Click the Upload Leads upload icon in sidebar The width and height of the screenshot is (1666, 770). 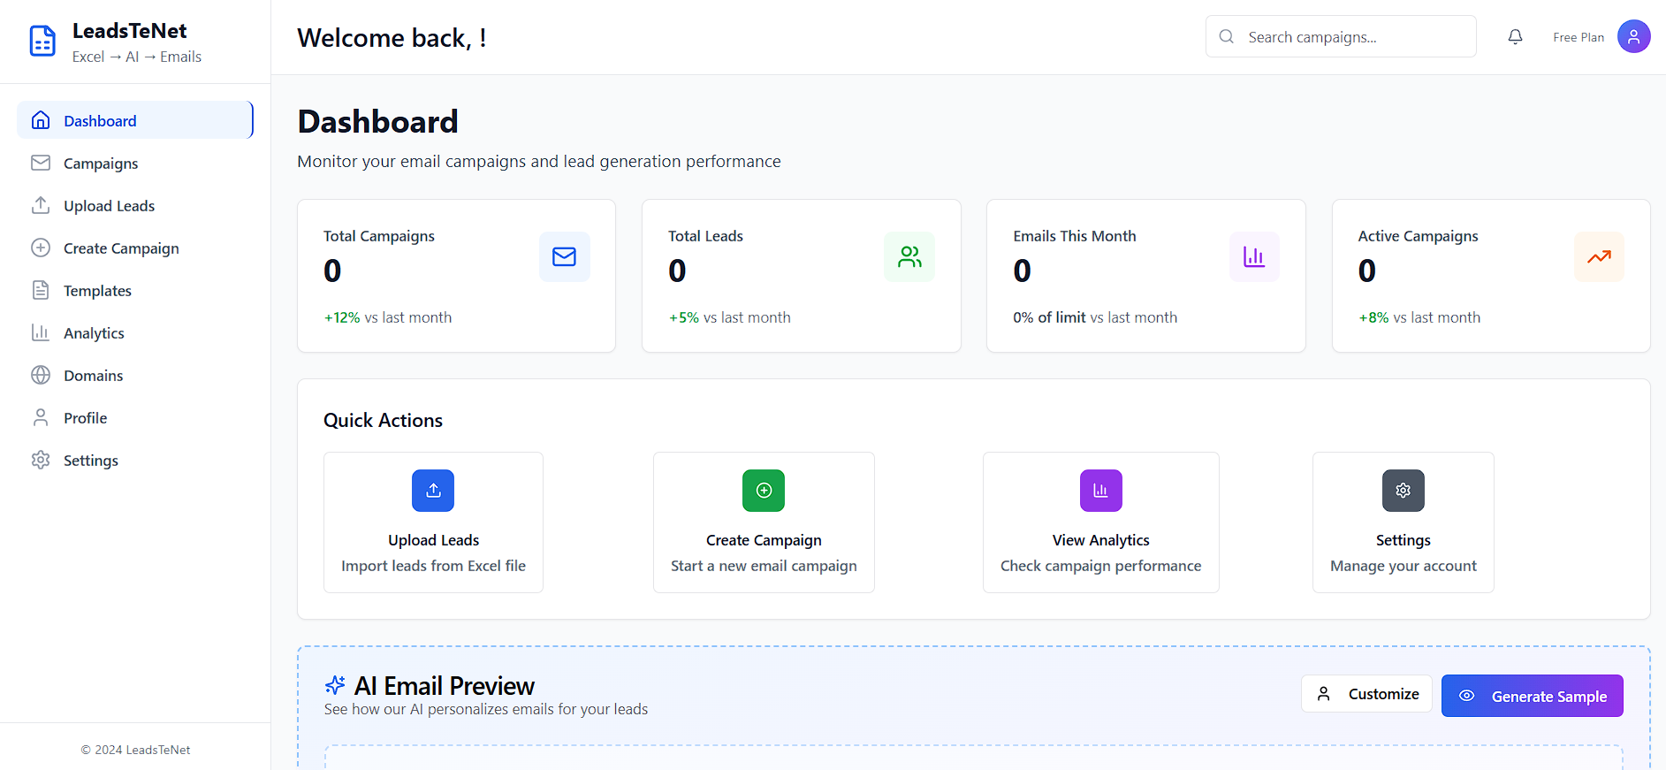(x=41, y=205)
